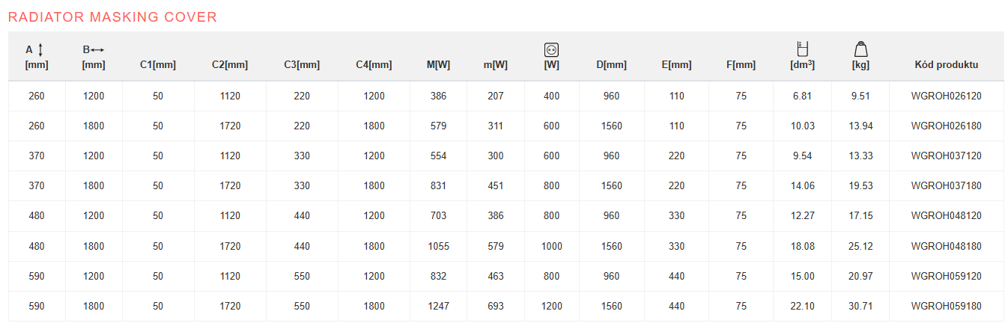Screen dimensions: 1005x329
Task: Select product code WGROH048120
Action: (946, 216)
